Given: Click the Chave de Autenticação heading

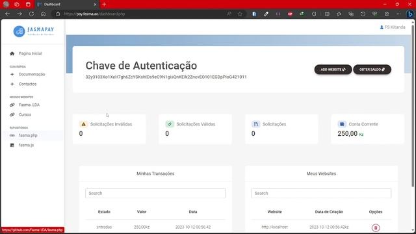Looking at the screenshot, I should (x=141, y=66).
